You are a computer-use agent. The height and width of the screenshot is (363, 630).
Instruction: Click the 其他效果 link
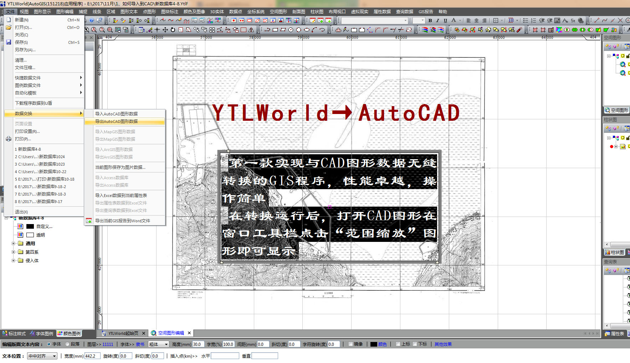[x=443, y=344]
